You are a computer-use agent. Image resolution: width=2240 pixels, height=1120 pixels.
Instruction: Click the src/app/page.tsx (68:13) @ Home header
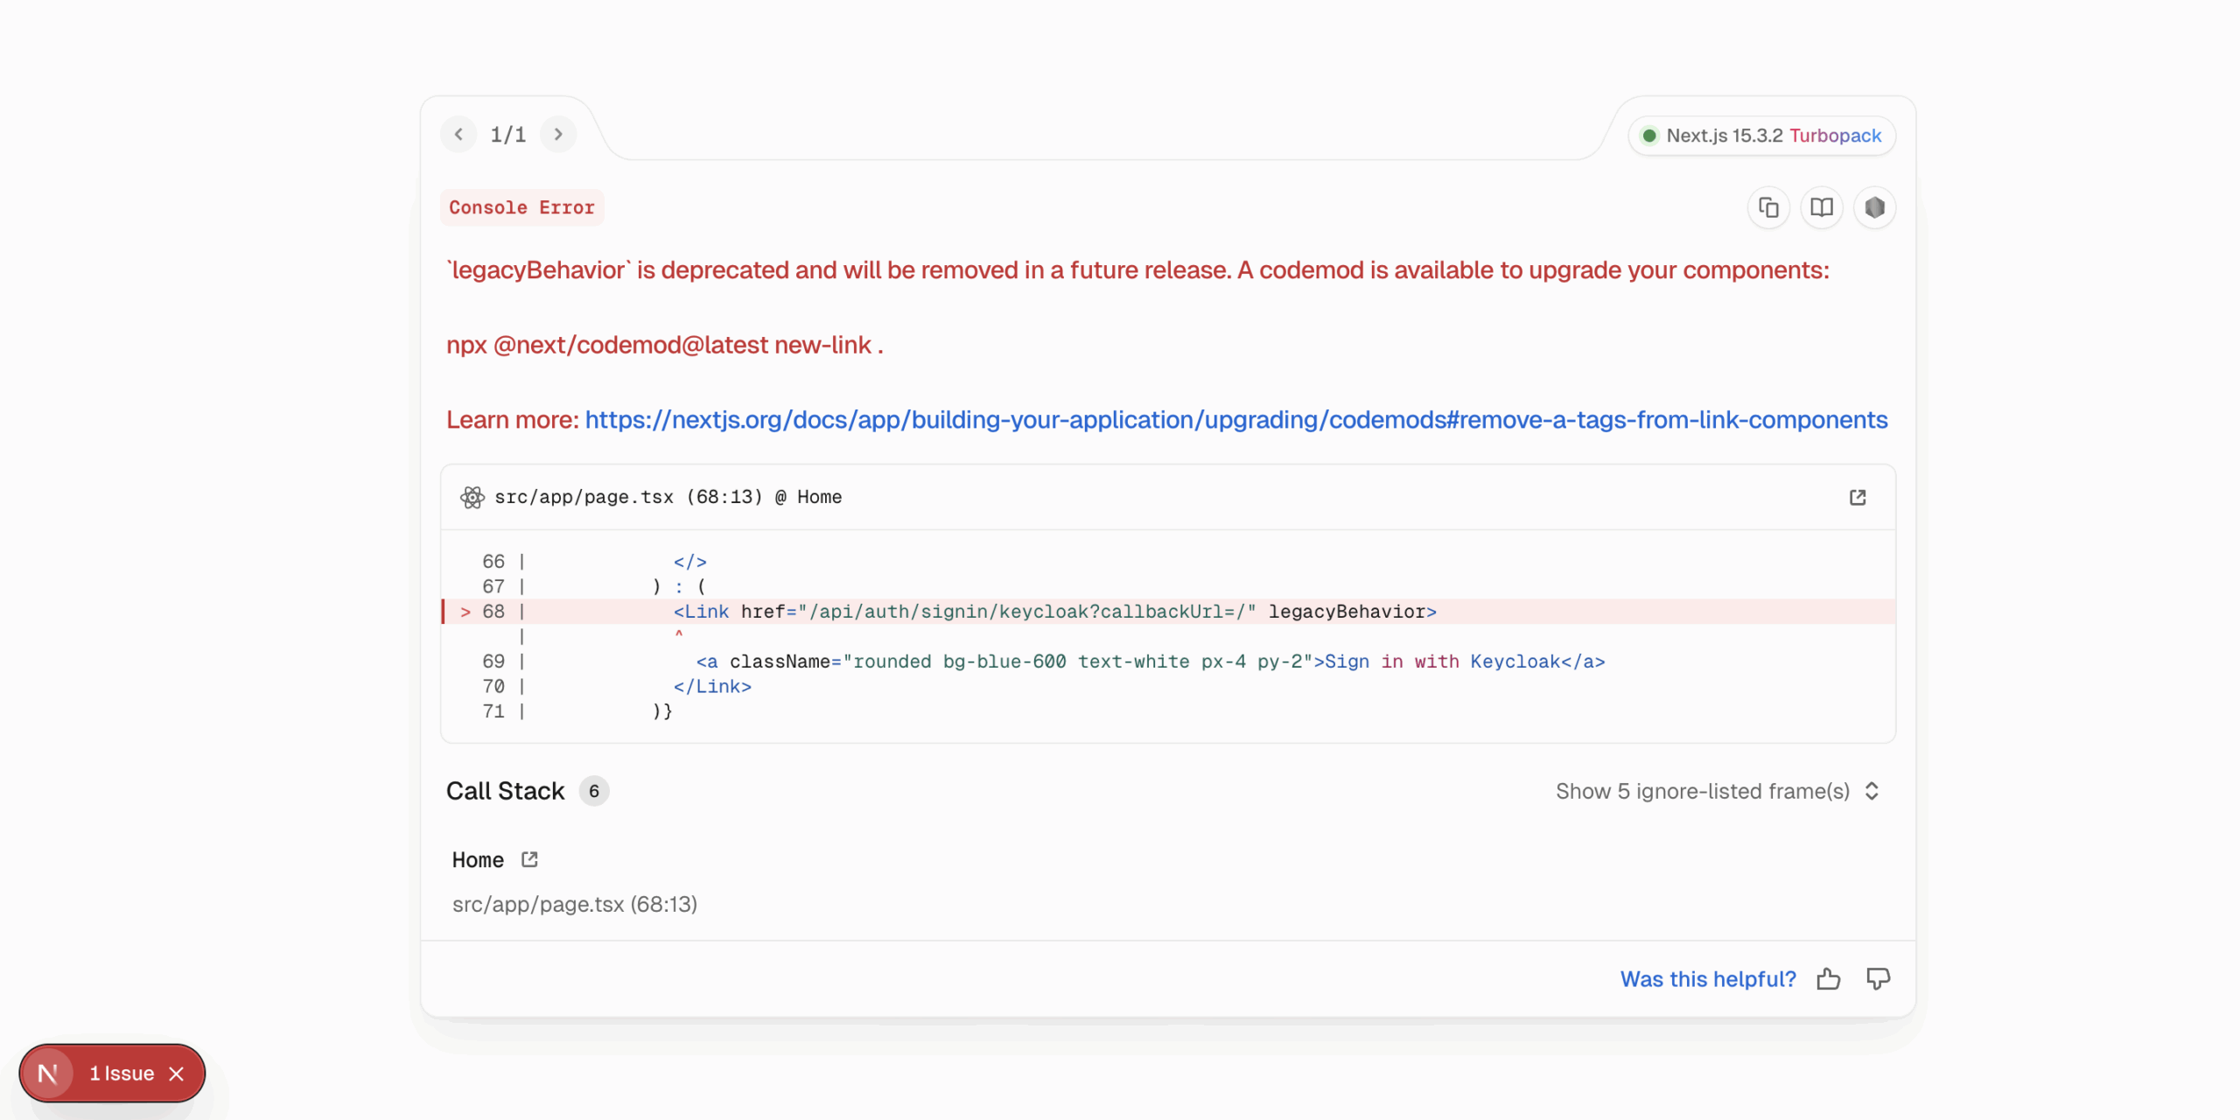point(668,497)
